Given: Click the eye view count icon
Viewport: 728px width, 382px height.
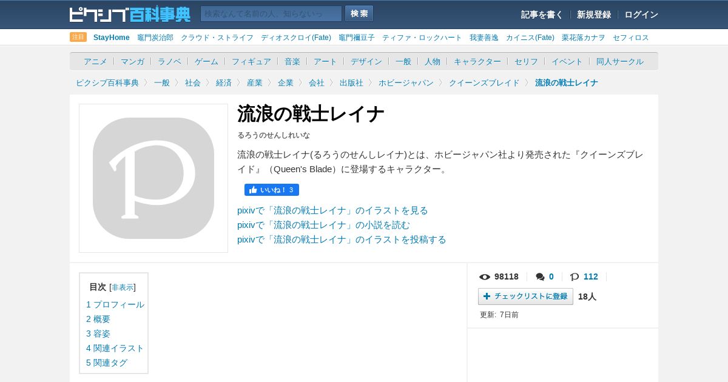Looking at the screenshot, I should tap(485, 277).
